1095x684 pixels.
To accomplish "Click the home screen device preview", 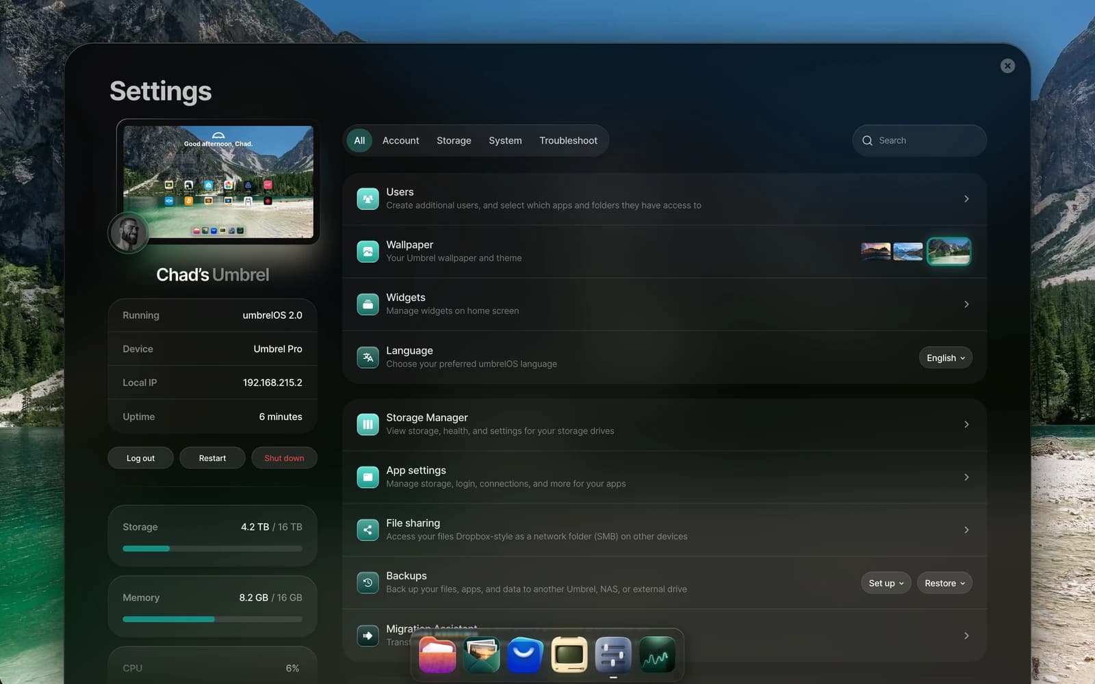I will pyautogui.click(x=218, y=181).
